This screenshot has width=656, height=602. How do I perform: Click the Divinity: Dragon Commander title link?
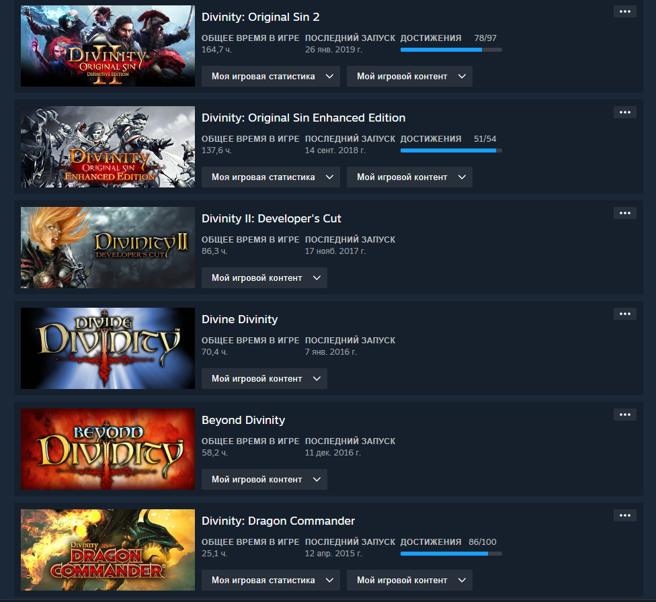click(x=278, y=521)
